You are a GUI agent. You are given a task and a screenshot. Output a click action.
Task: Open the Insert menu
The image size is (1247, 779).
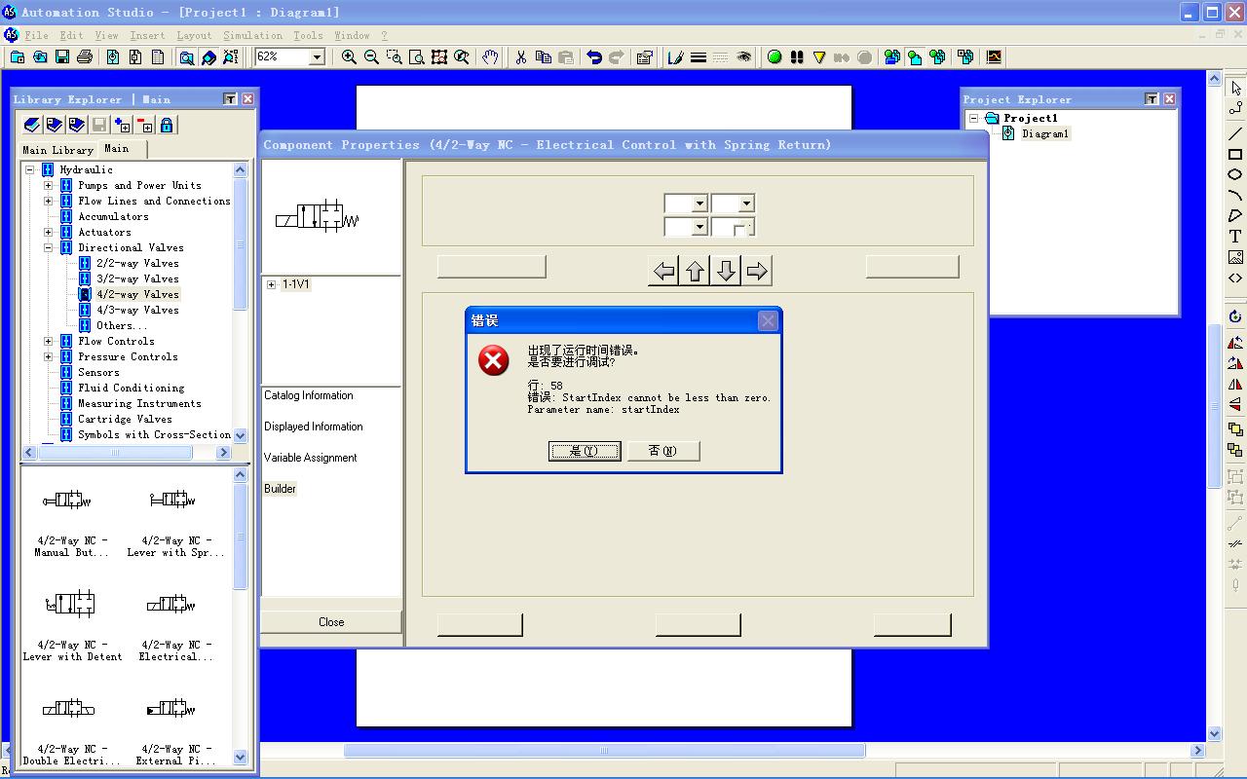pyautogui.click(x=147, y=35)
